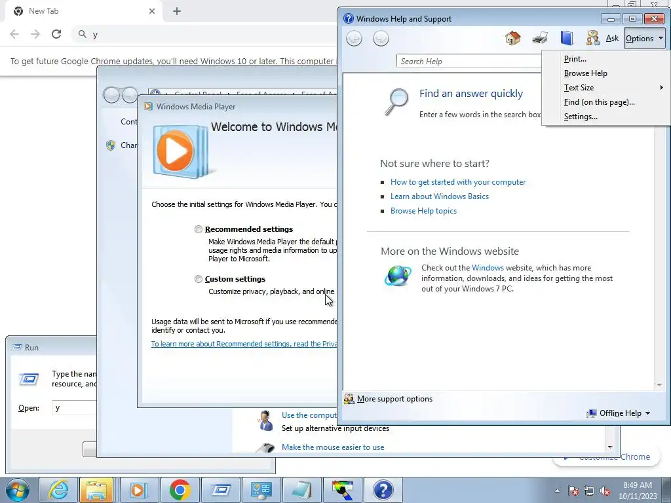Open the Windows Start orb
This screenshot has width=671, height=503.
point(18,490)
